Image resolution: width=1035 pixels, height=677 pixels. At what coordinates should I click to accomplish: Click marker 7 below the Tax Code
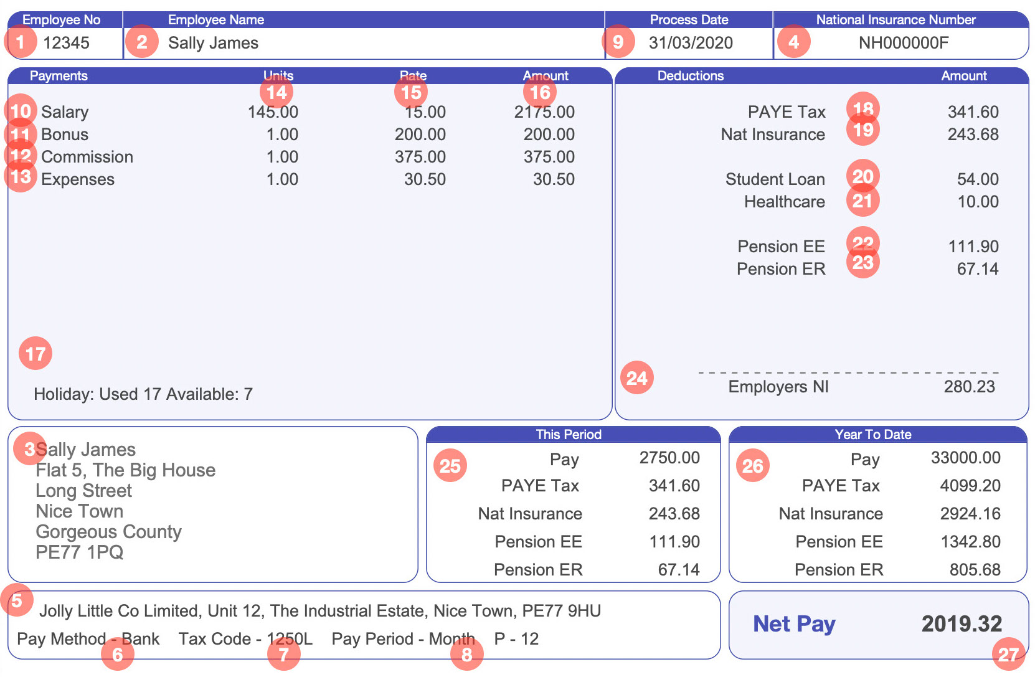[284, 655]
